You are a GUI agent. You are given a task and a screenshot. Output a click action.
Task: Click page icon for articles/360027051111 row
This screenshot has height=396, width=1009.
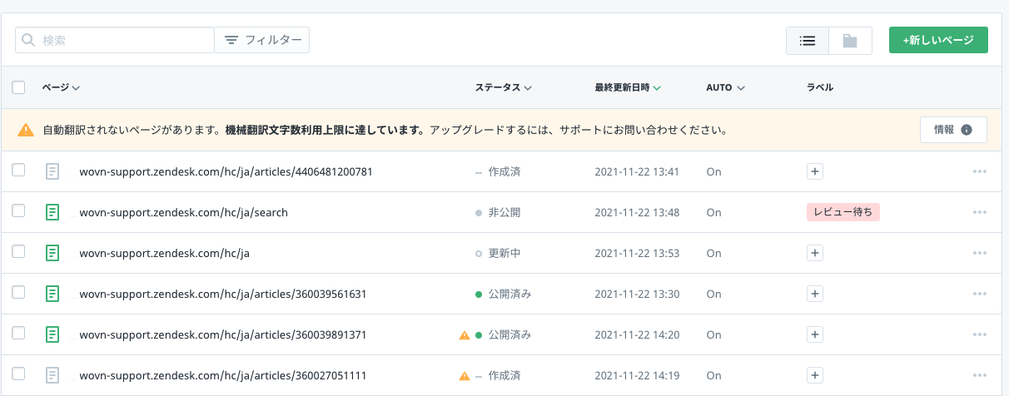point(52,375)
